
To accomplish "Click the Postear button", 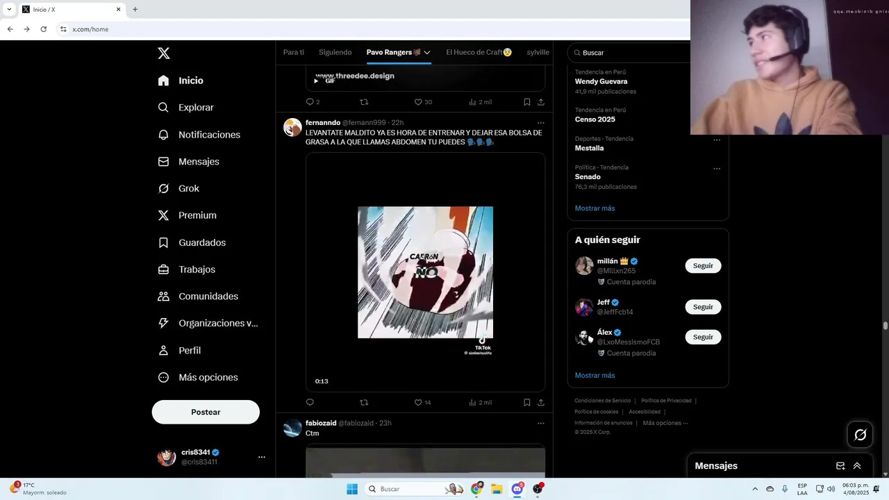I will coord(206,412).
